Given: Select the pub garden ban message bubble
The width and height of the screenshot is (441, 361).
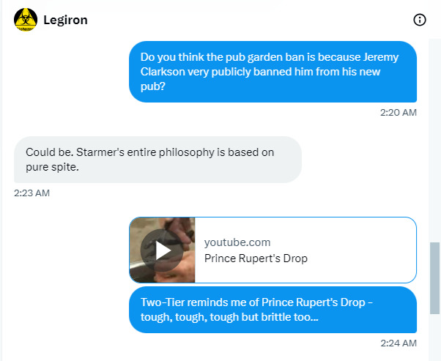Looking at the screenshot, I should click(x=273, y=72).
